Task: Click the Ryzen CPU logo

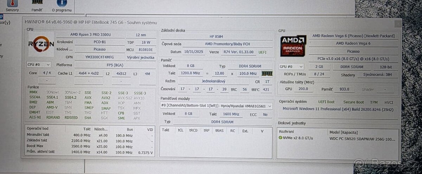Action: tap(41, 44)
